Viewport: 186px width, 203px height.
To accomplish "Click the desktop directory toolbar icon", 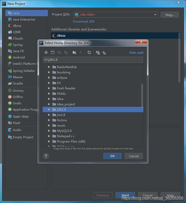I will coord(53,52).
